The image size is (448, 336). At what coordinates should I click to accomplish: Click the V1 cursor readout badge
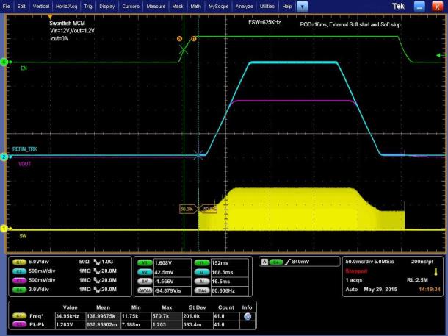[x=145, y=262]
